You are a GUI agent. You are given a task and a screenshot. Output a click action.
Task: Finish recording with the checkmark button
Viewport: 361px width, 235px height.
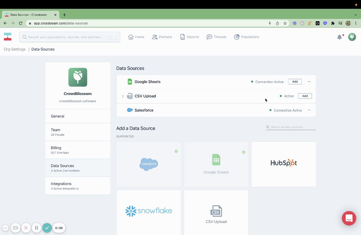pyautogui.click(x=47, y=228)
